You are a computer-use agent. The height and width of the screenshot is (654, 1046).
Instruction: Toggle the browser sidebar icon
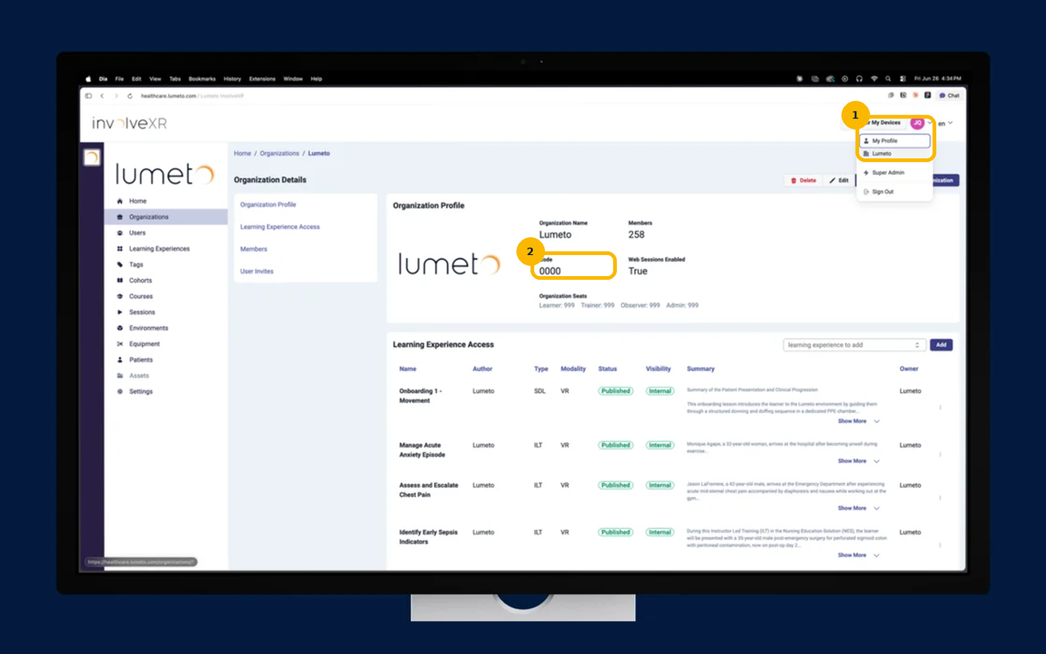click(88, 96)
